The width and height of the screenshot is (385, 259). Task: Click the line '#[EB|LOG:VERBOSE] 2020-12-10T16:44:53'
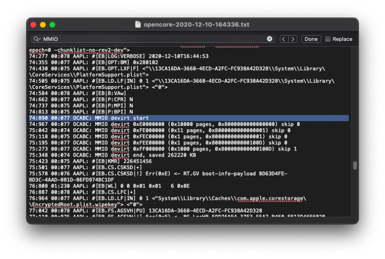(118, 56)
